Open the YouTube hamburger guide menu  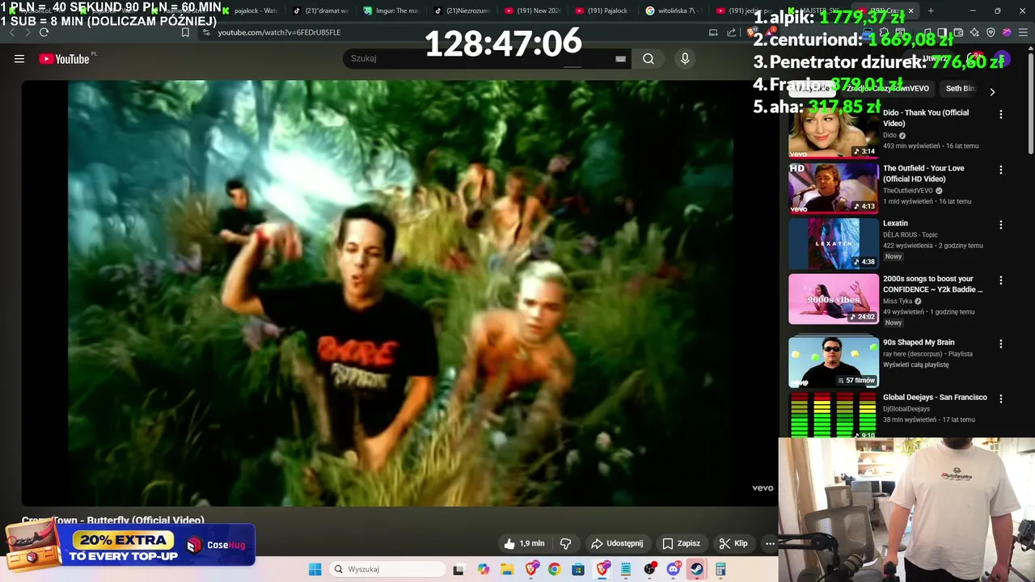19,58
